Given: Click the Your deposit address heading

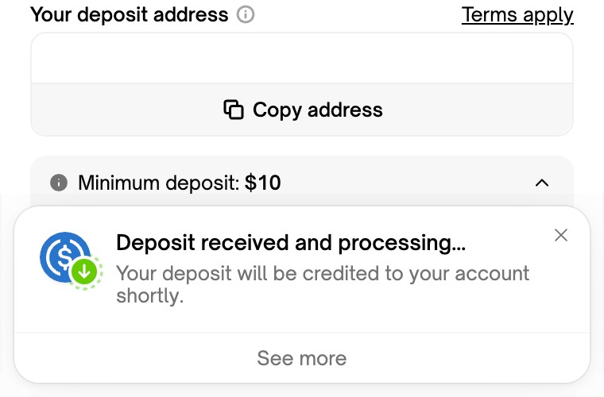Looking at the screenshot, I should pos(129,14).
